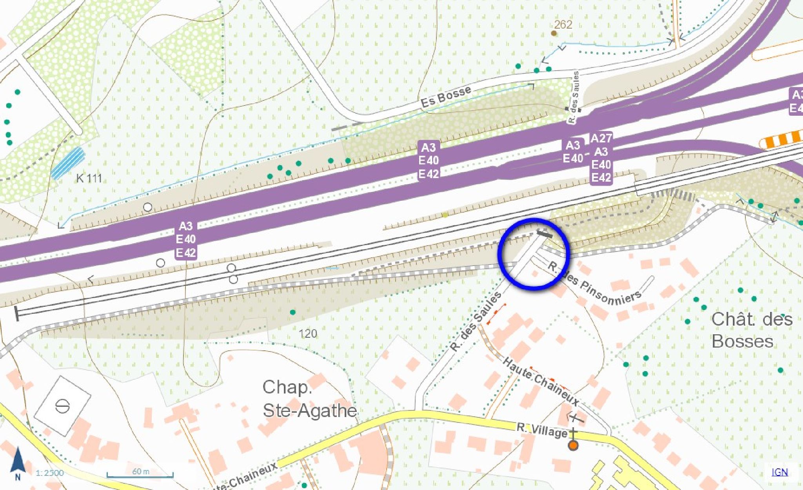Screen dimensions: 803x490
Task: Click the 1:2500 scale indicator
Action: point(49,472)
